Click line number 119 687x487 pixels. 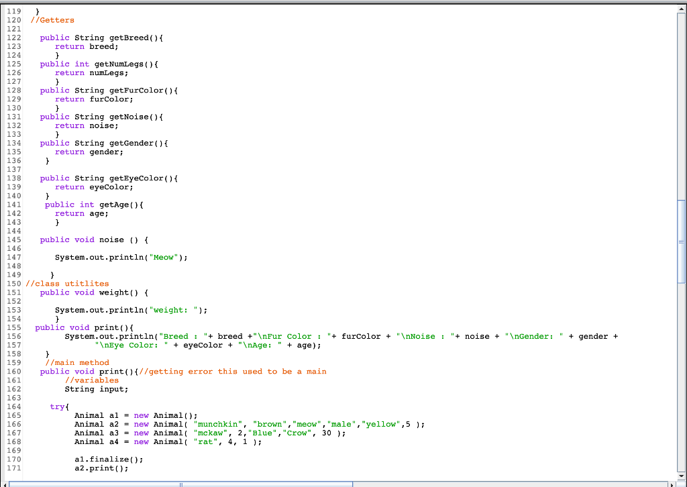(13, 11)
